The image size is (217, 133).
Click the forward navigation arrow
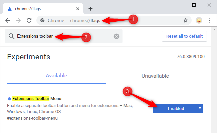click(x=18, y=20)
